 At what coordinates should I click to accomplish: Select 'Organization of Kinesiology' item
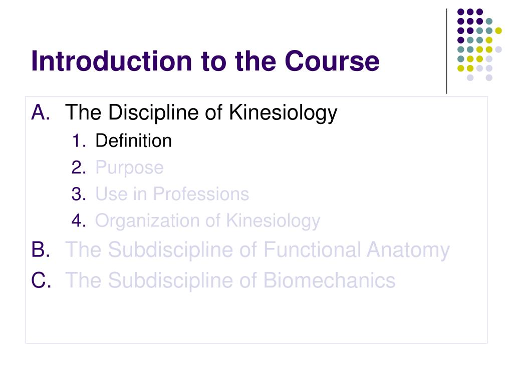(207, 221)
